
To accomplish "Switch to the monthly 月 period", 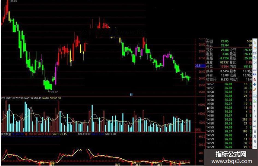I will coord(255,142).
